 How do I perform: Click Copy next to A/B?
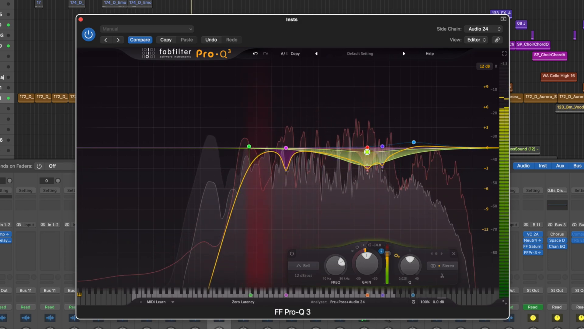coord(295,54)
